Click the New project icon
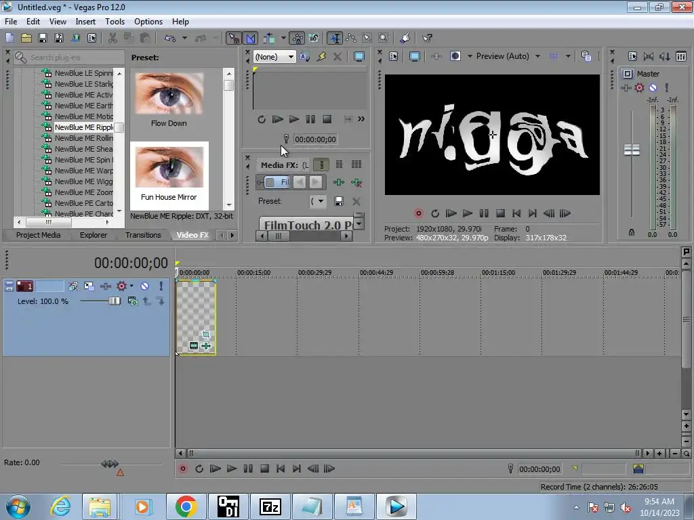 pos(9,38)
